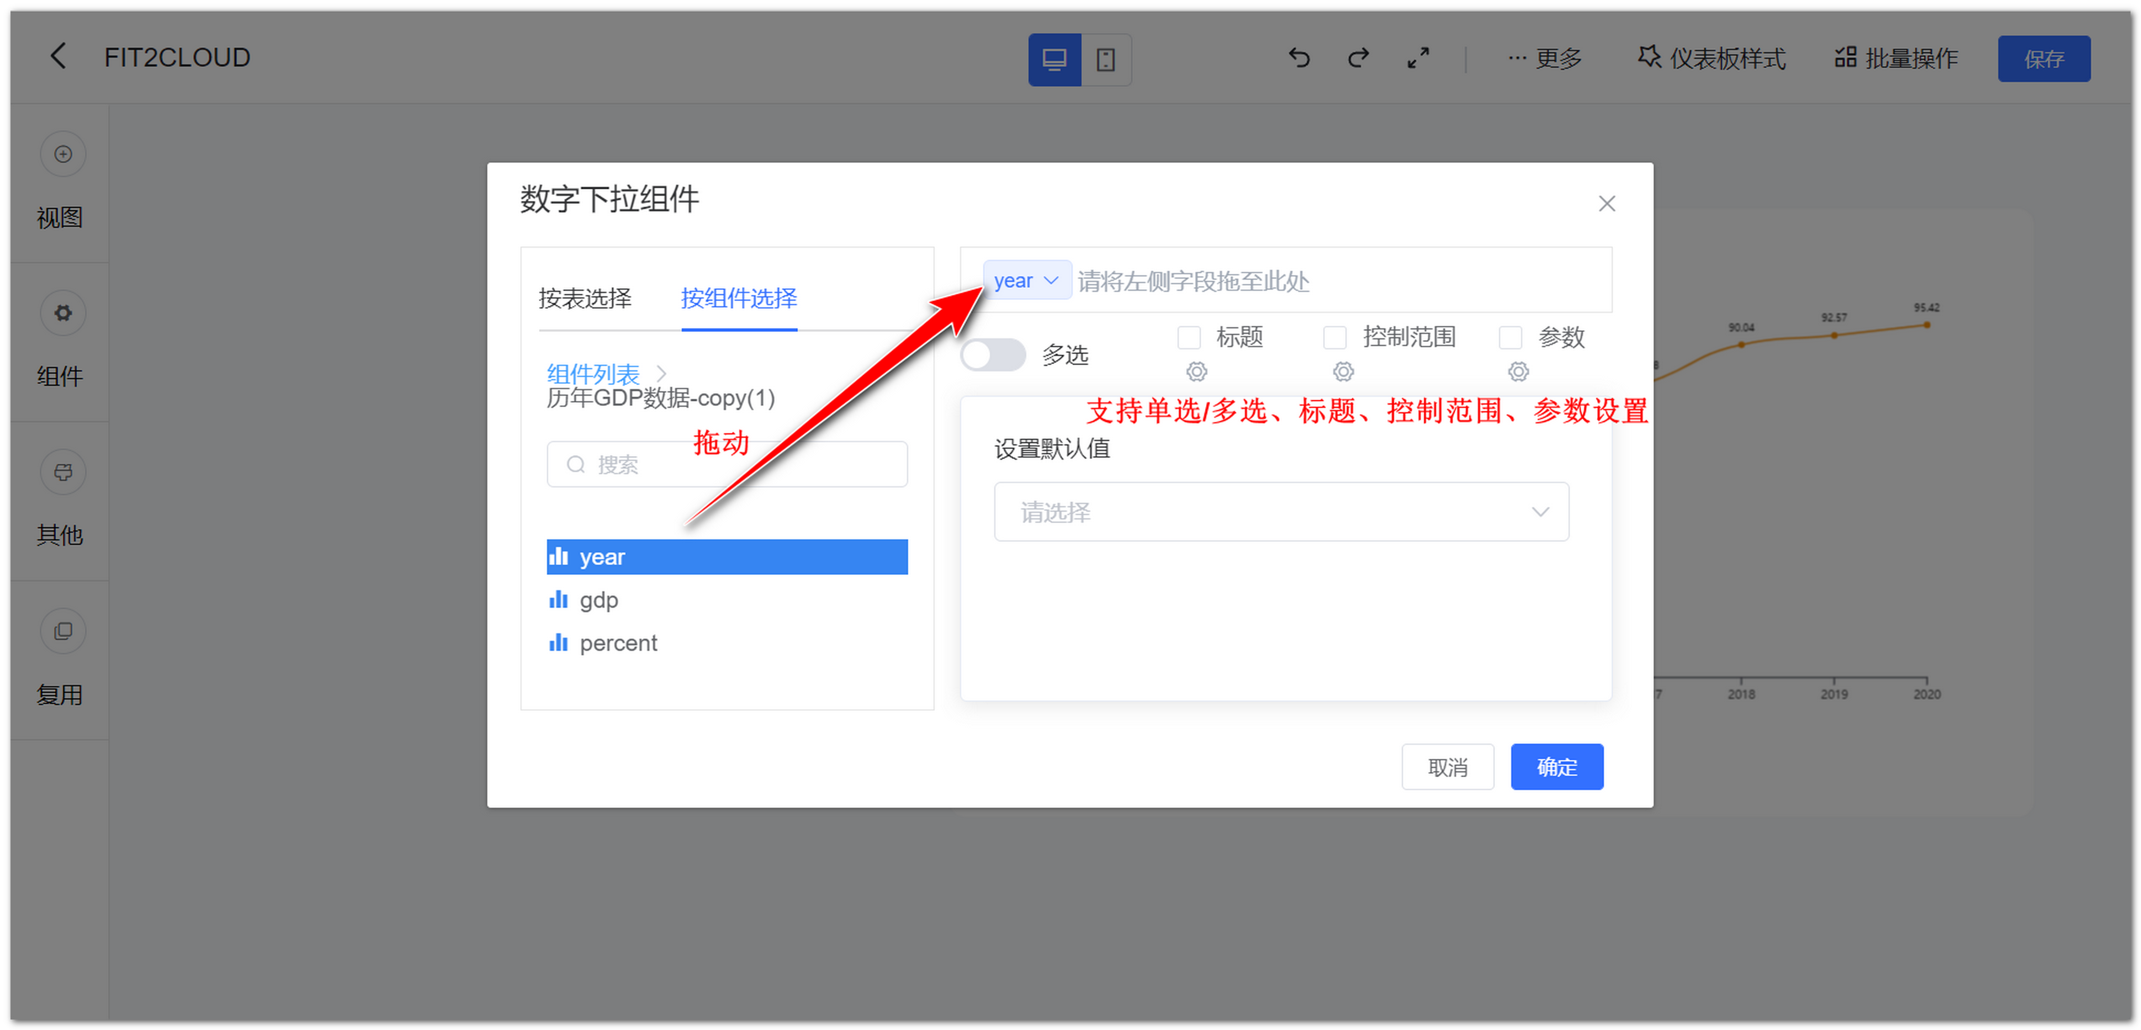The height and width of the screenshot is (1030, 2141).
Task: Click bar icon beside percent field
Action: tap(558, 643)
